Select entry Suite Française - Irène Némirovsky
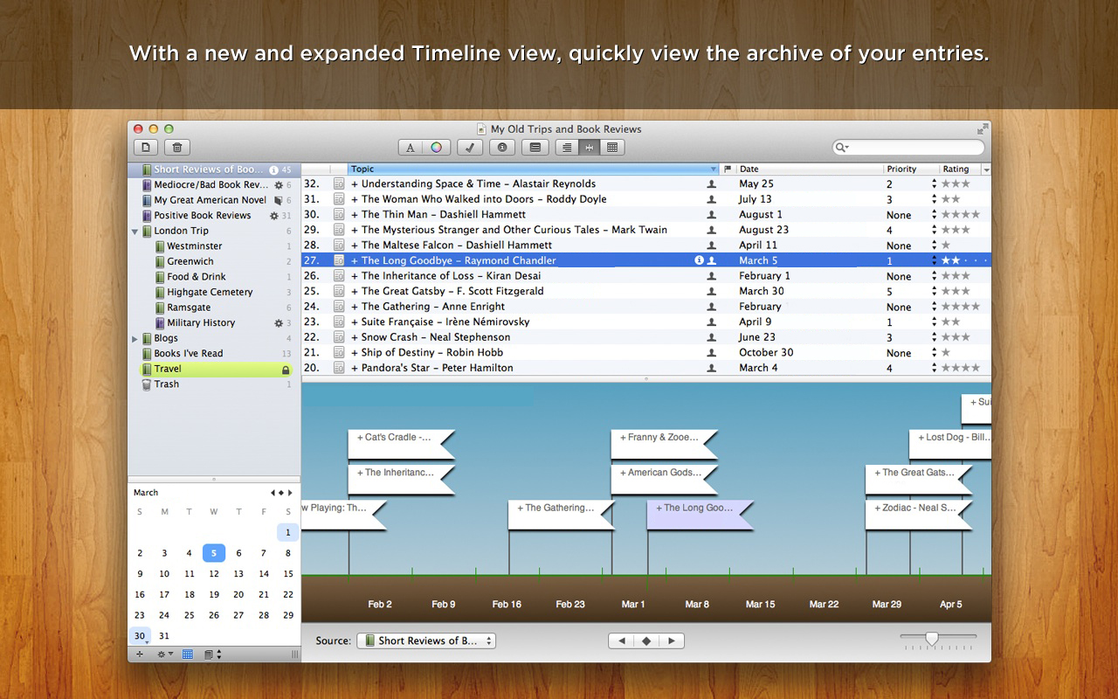This screenshot has height=699, width=1118. 646,322
